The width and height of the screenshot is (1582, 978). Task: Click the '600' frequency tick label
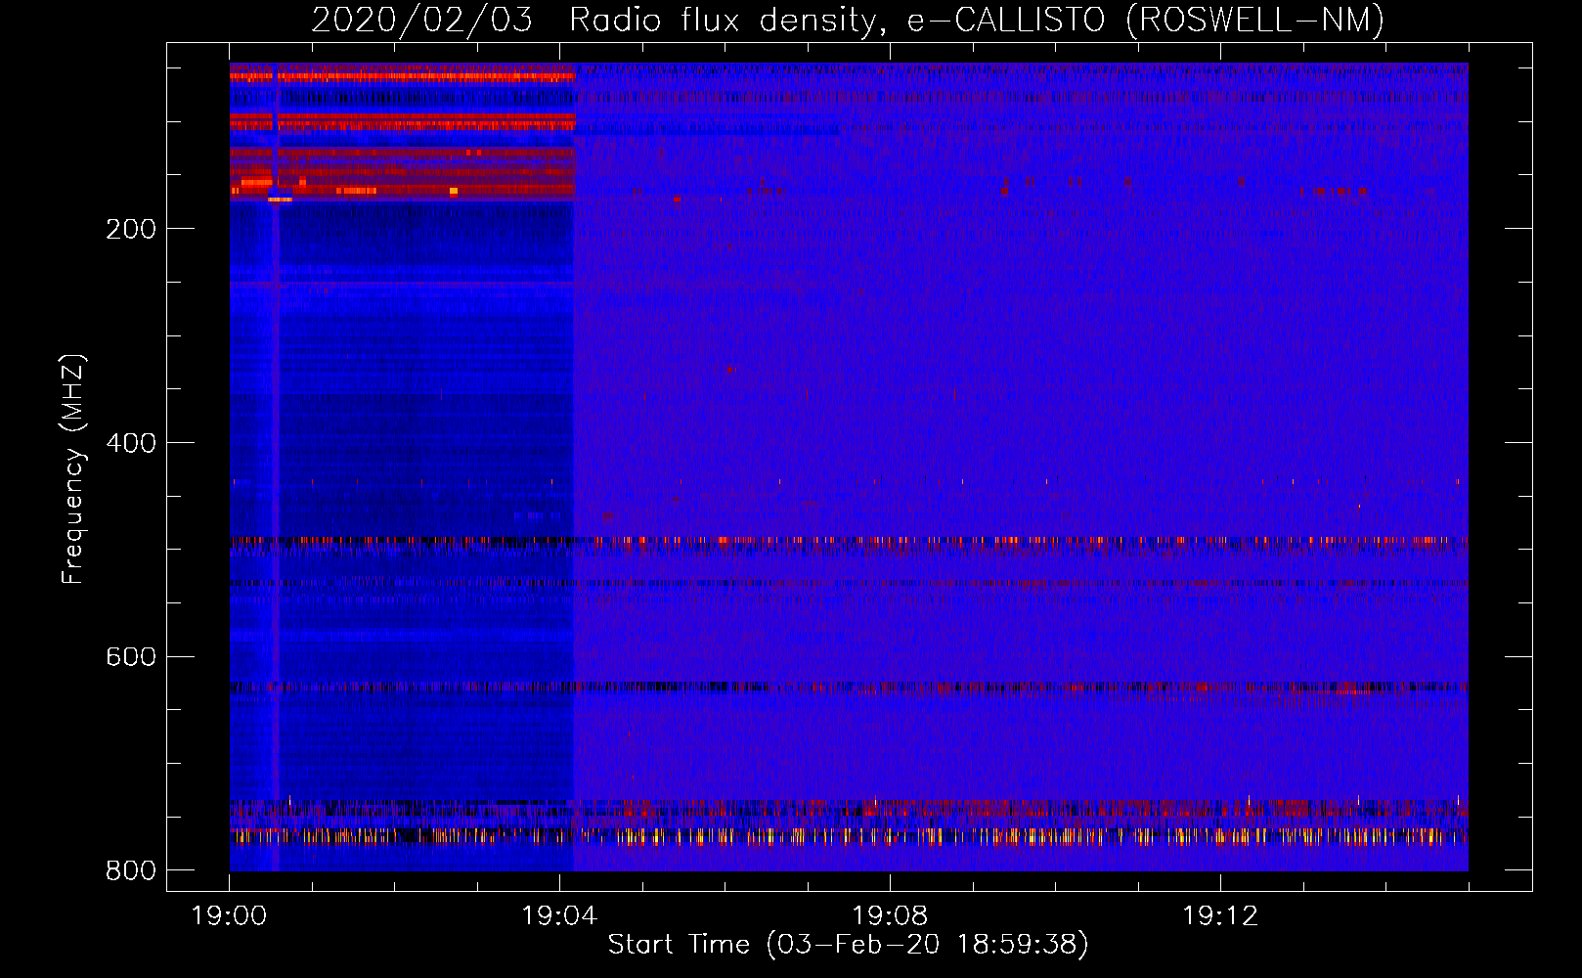[x=131, y=656]
